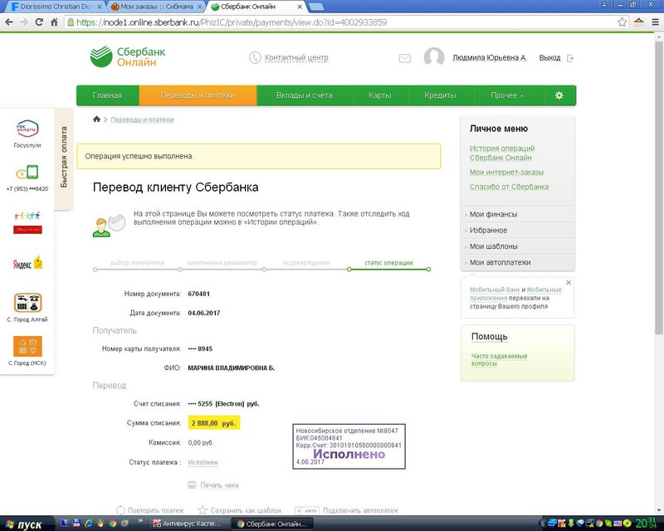Expand Мои финансы in personal menu
664x531 pixels.
517,214
